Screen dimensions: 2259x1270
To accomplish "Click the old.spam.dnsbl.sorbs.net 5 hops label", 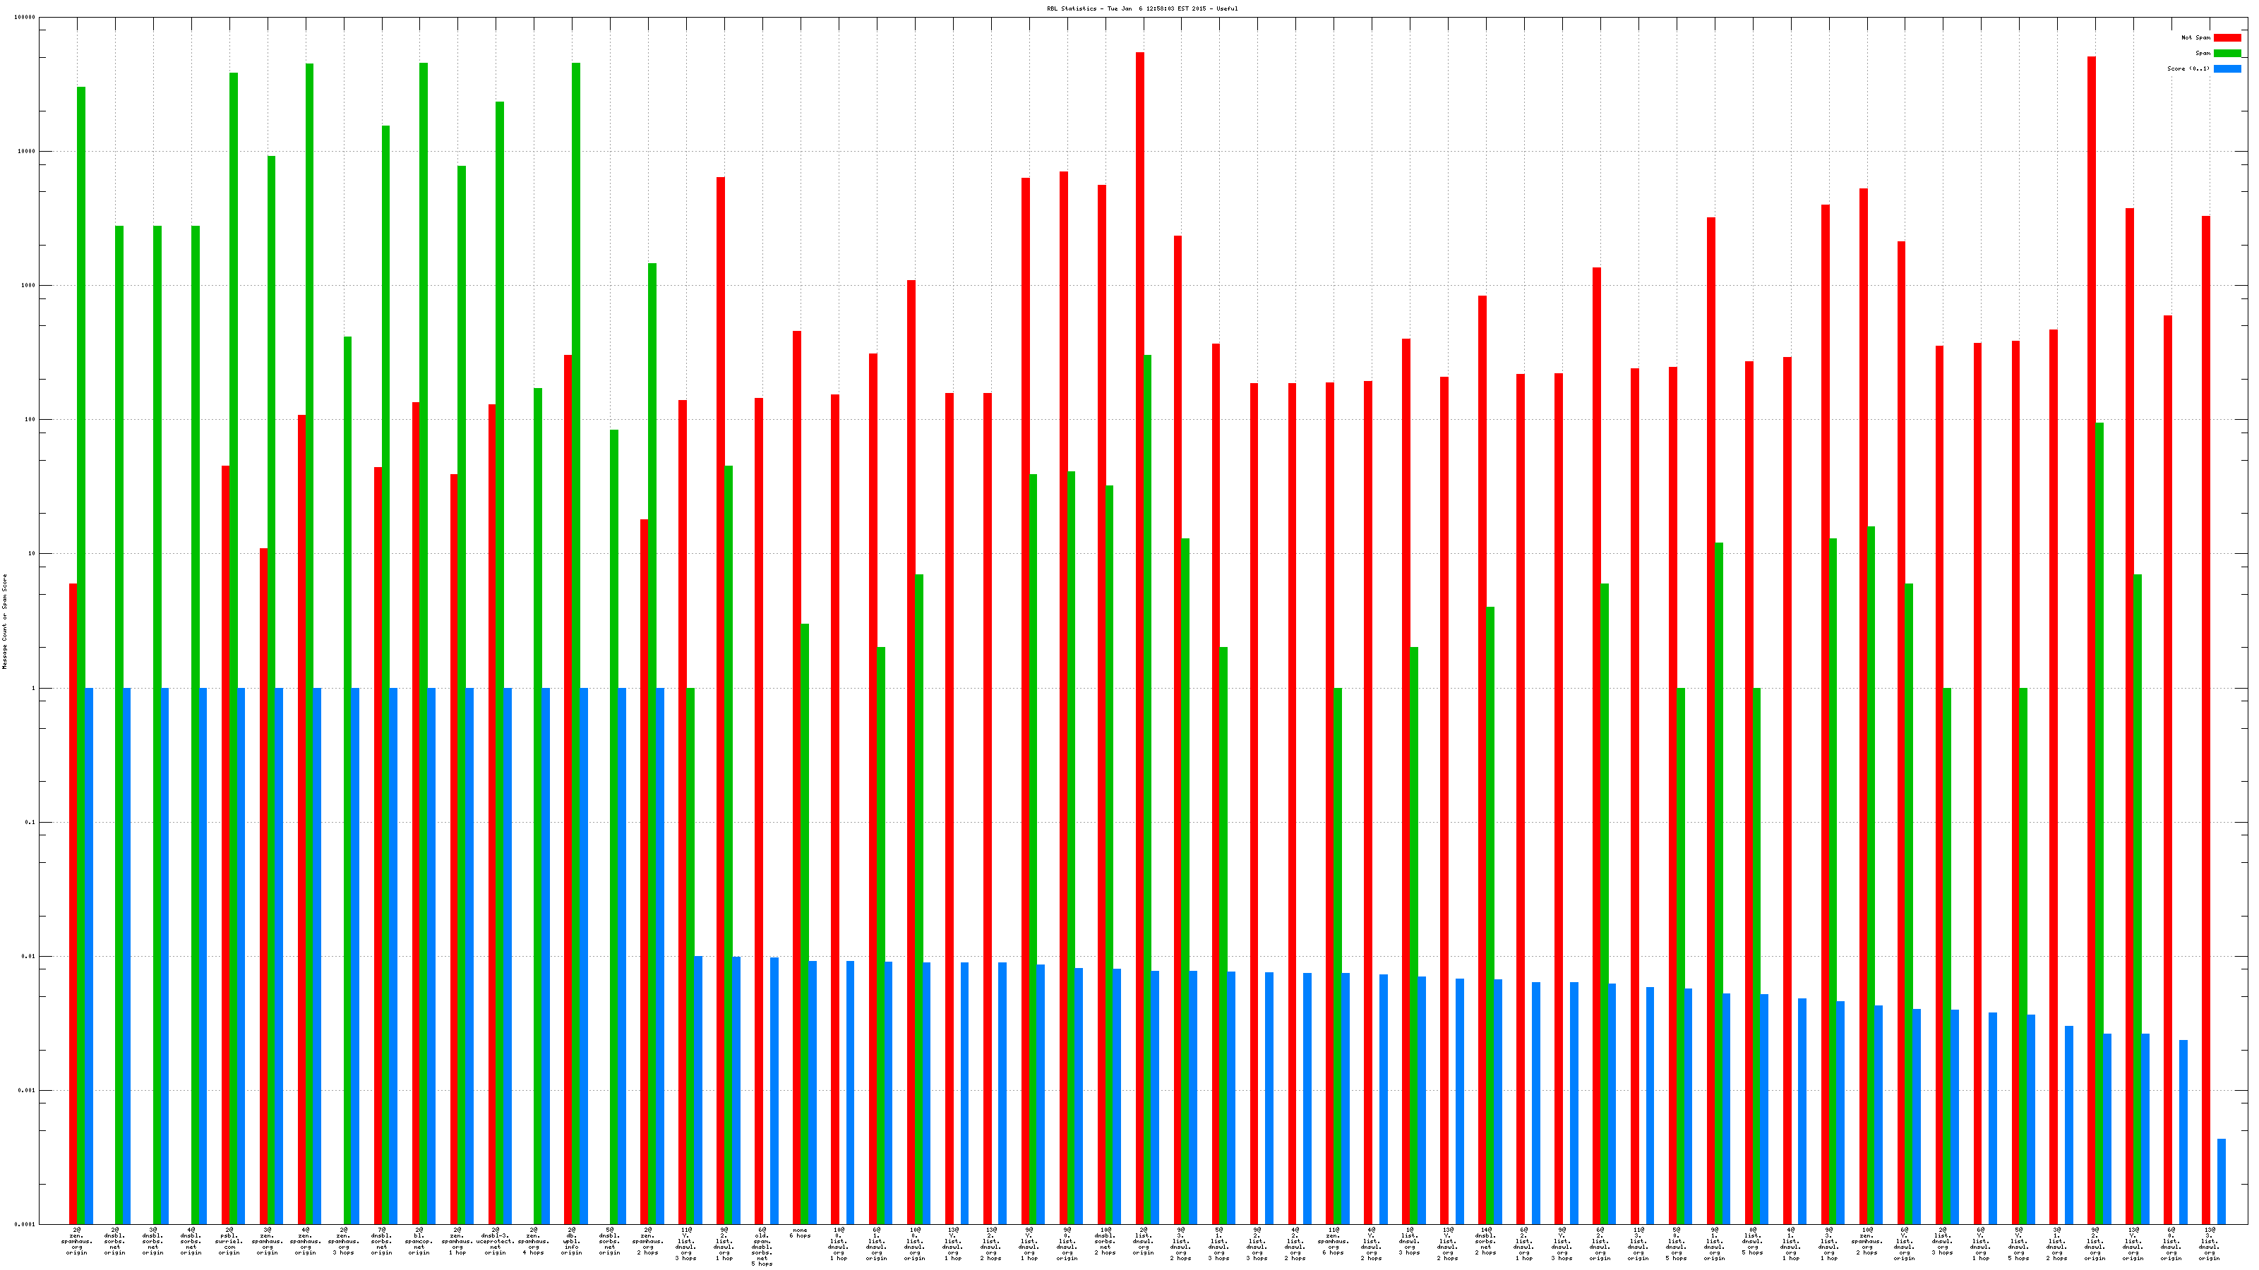I will [762, 1246].
